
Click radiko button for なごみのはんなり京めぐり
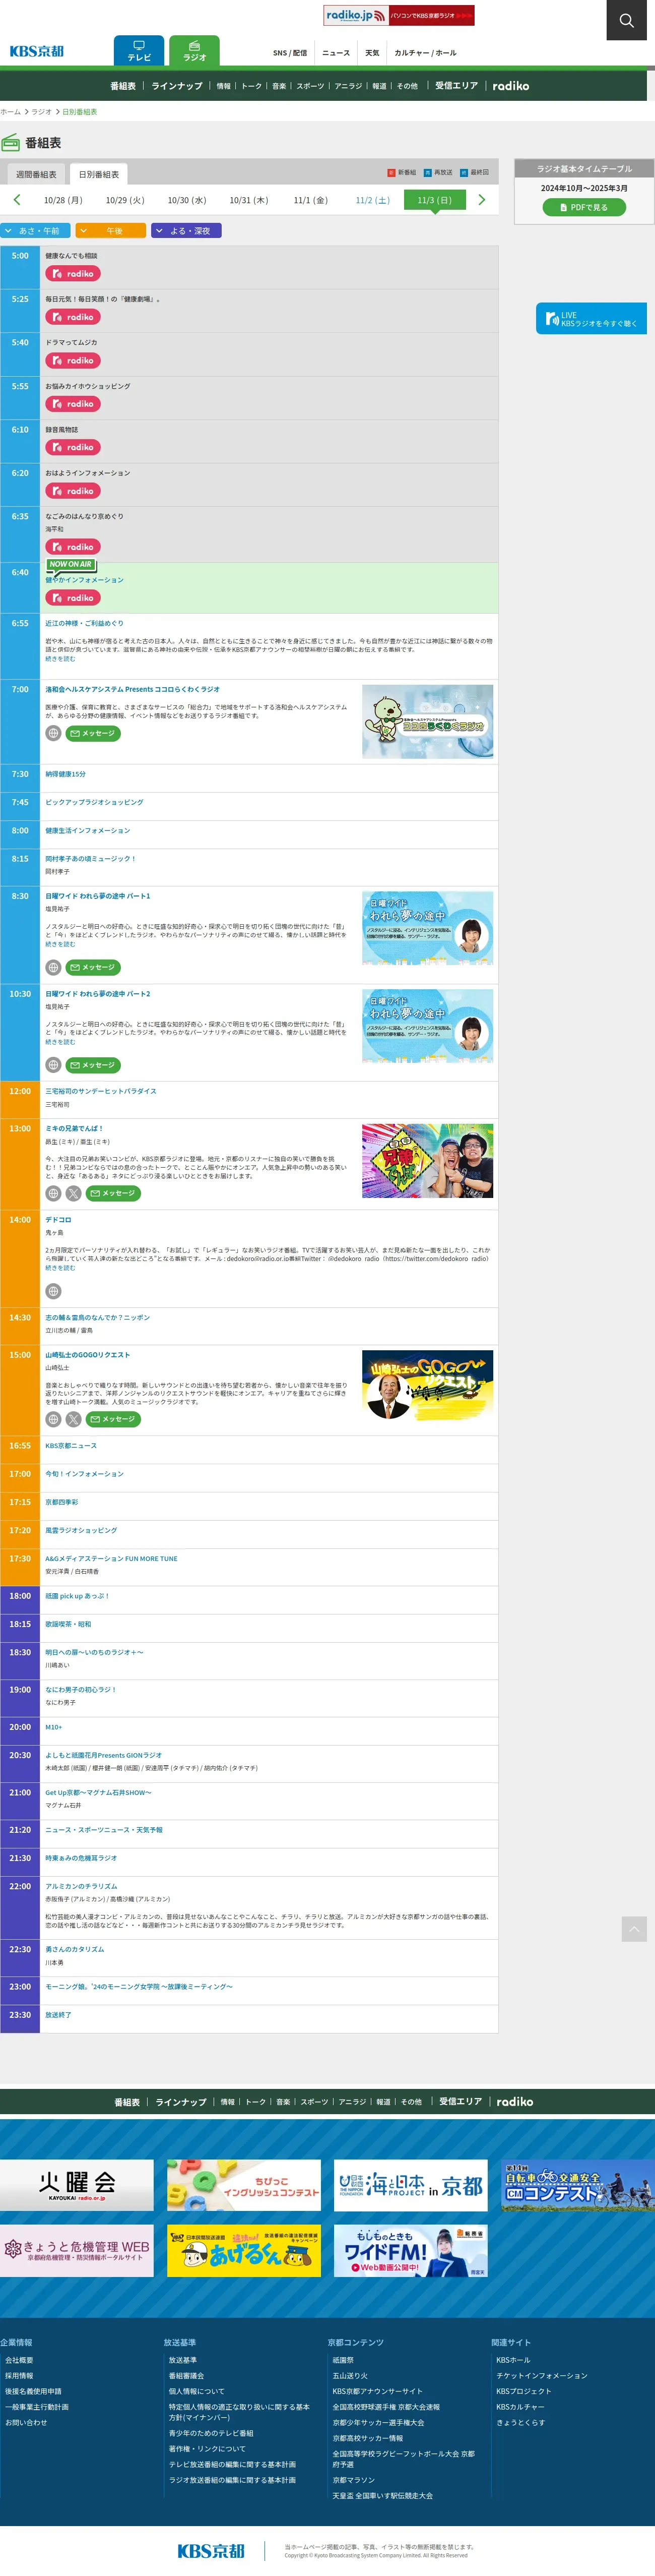click(x=72, y=547)
